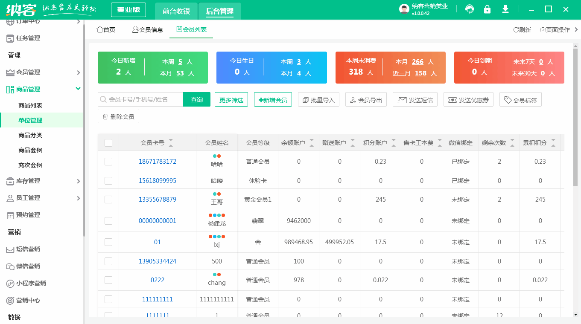The height and width of the screenshot is (324, 581).
Task: Select the 会员导出 export function
Action: pos(366,99)
